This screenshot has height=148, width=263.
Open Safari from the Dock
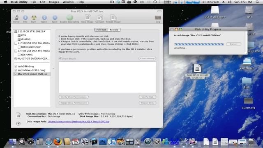(49, 141)
